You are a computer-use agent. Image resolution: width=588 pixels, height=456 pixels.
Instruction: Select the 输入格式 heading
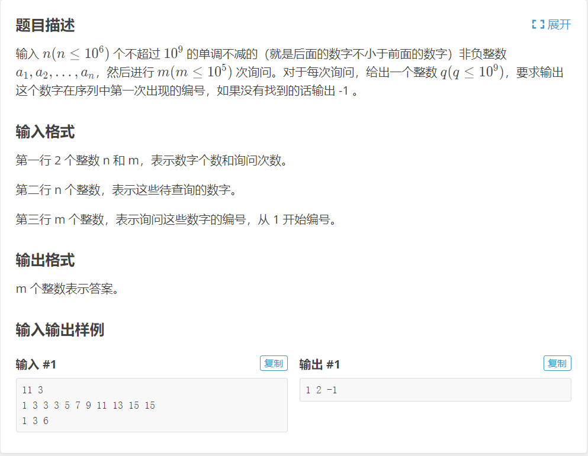point(46,132)
